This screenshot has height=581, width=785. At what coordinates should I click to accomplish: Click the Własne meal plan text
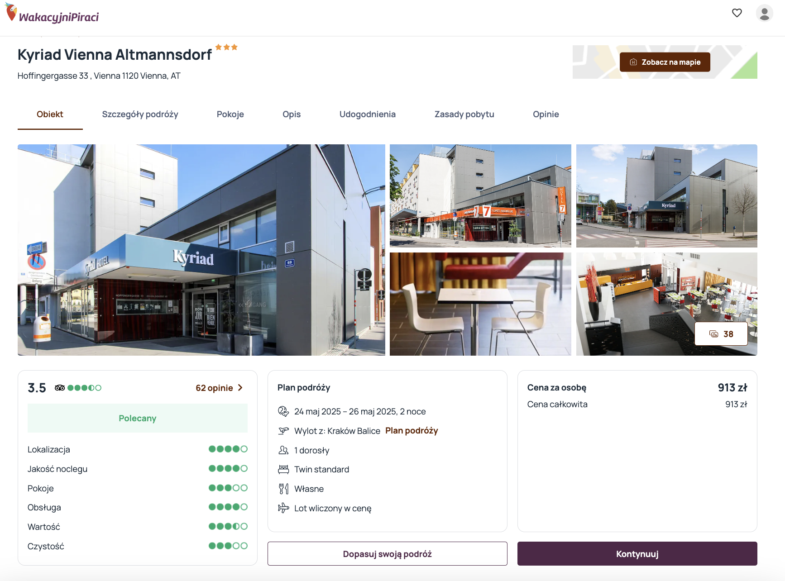[x=309, y=489]
